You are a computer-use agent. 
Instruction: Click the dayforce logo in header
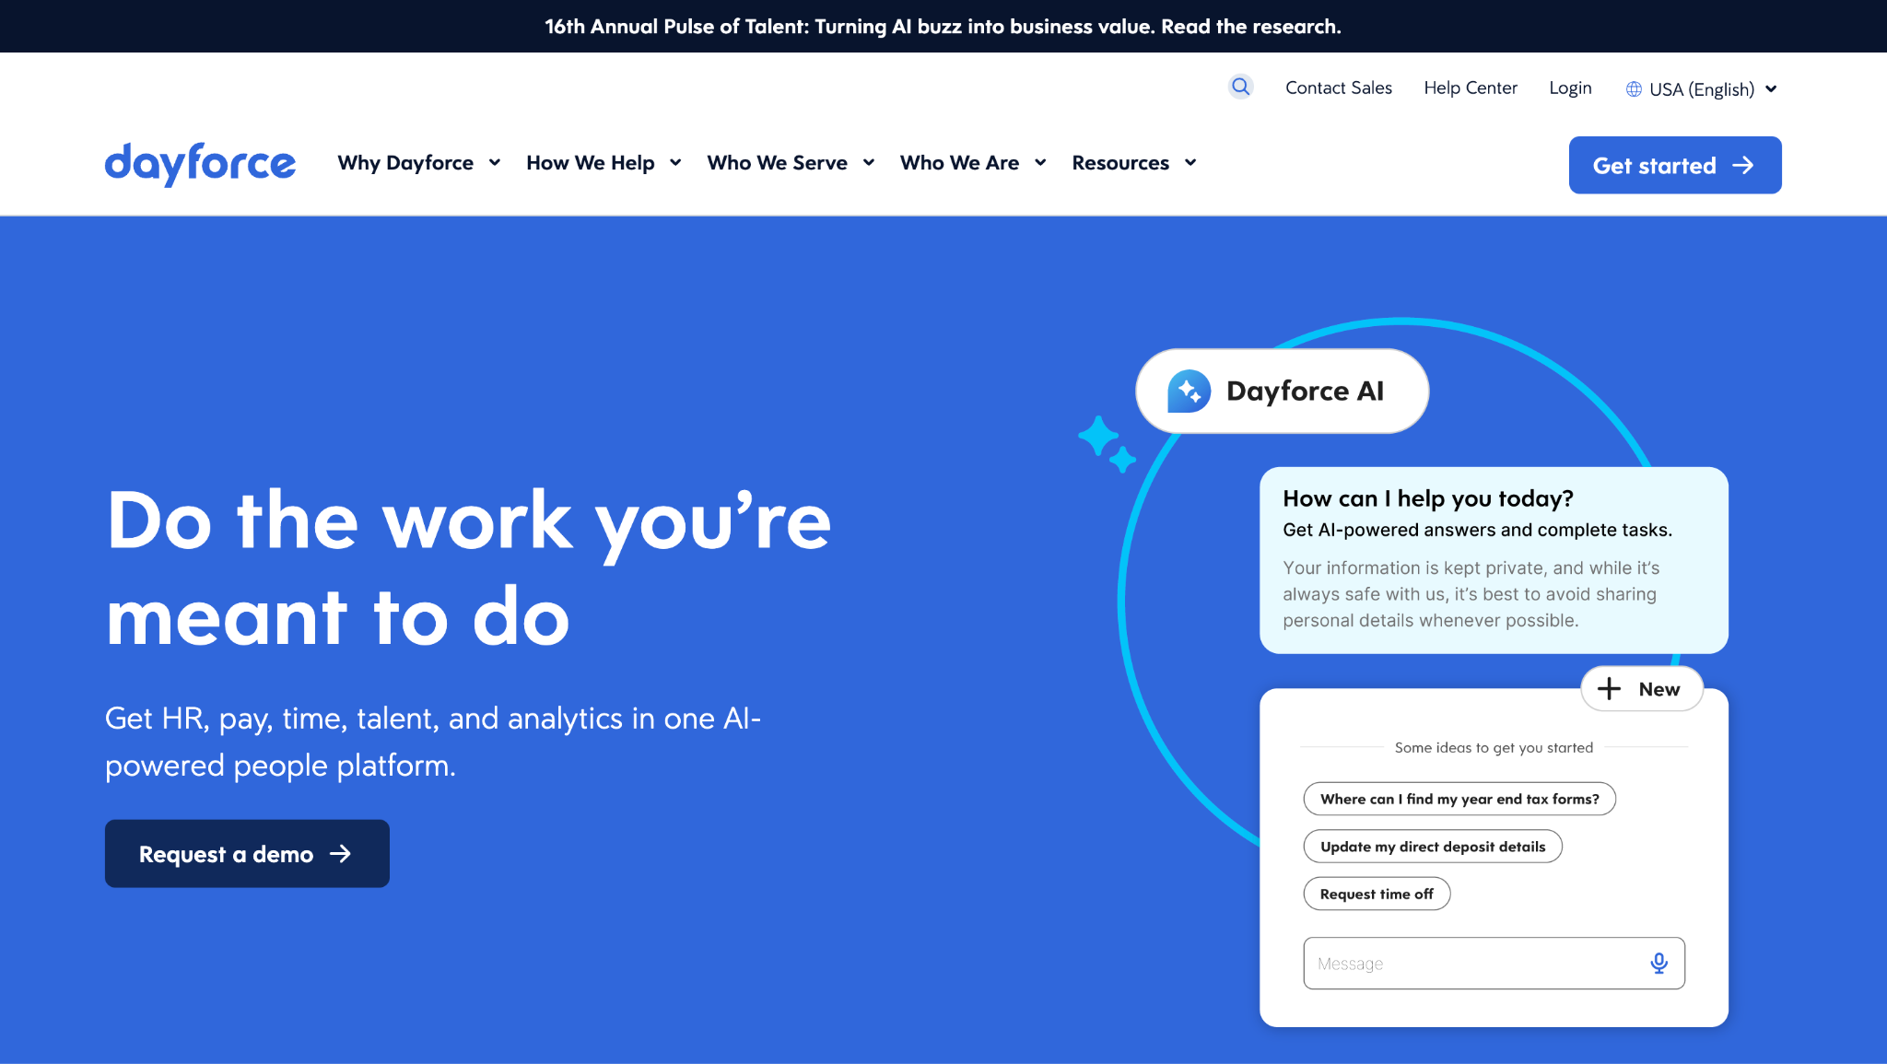pyautogui.click(x=200, y=164)
